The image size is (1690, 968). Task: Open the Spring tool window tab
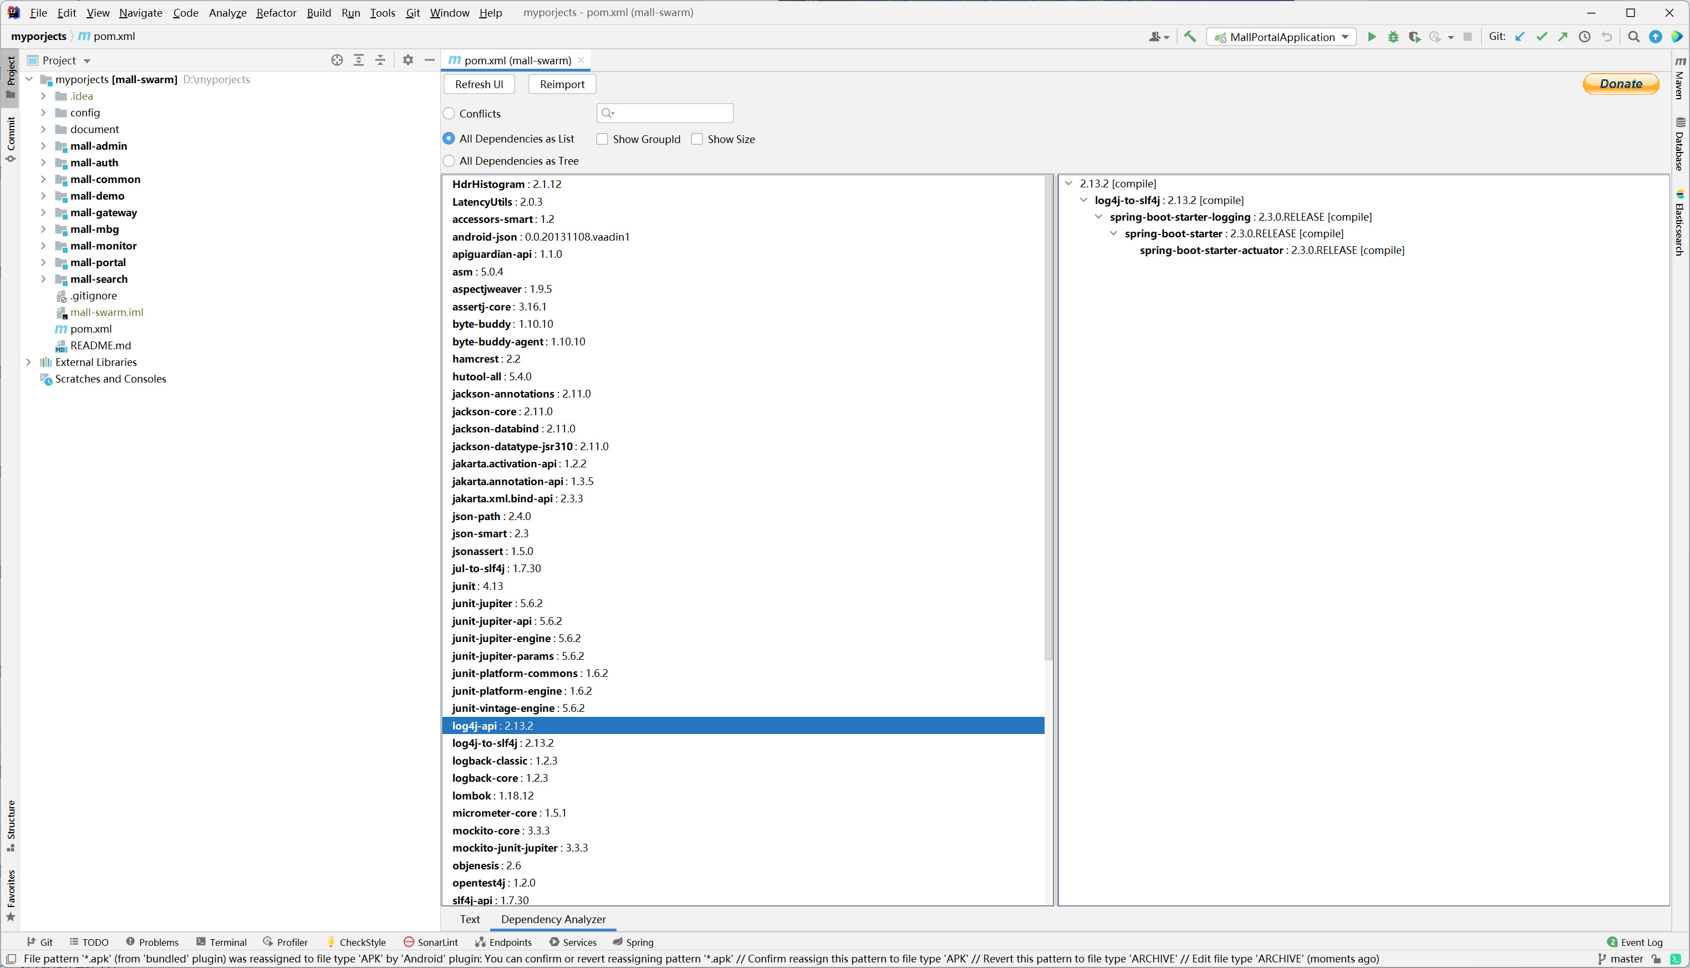(633, 942)
